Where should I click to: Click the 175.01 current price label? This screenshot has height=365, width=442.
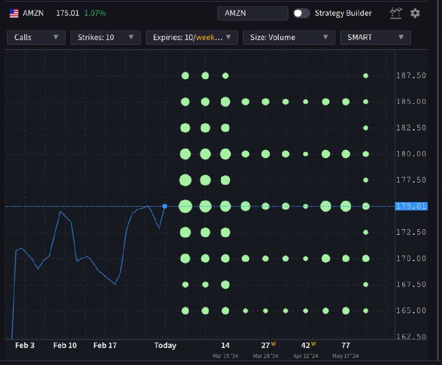tap(411, 206)
